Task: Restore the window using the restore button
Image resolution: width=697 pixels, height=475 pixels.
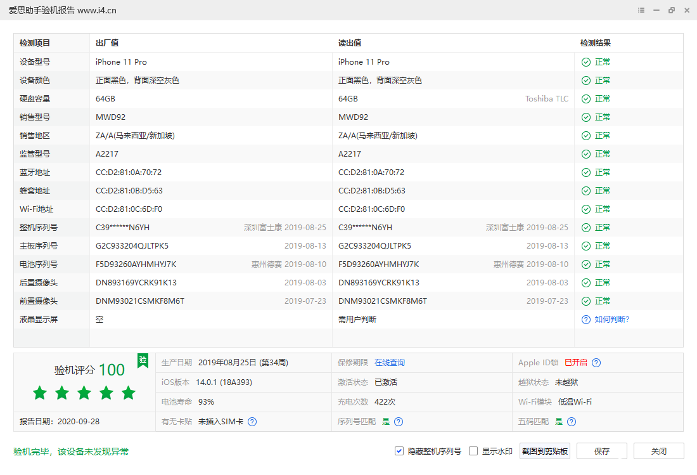Action: [x=672, y=10]
